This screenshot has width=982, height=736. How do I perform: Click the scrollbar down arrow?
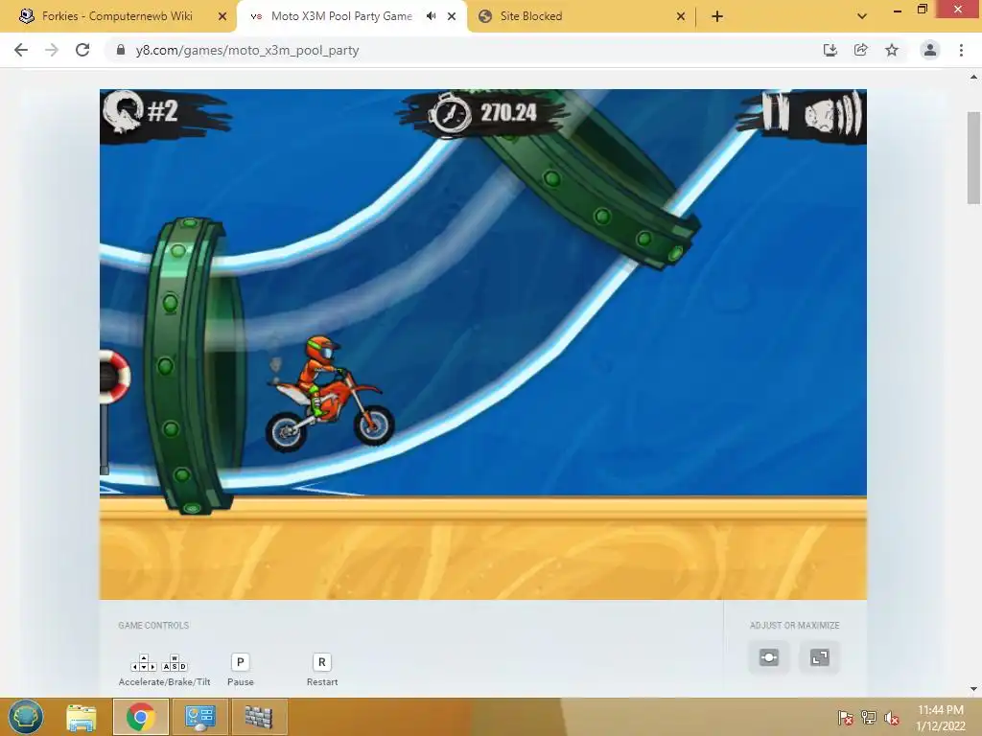974,689
